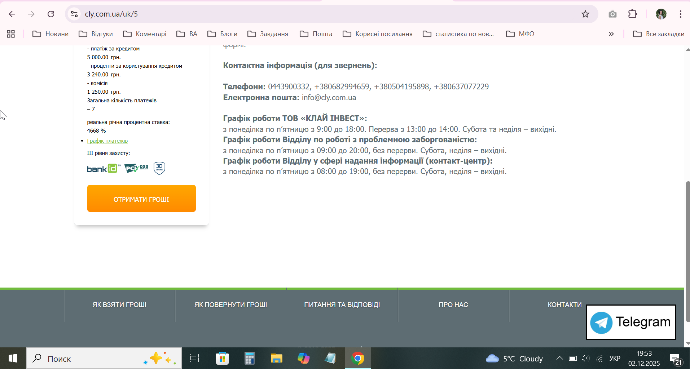Open network settings in system tray
This screenshot has height=369, width=690.
click(x=599, y=359)
